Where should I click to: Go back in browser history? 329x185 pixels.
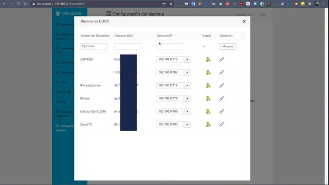[x=5, y=4]
